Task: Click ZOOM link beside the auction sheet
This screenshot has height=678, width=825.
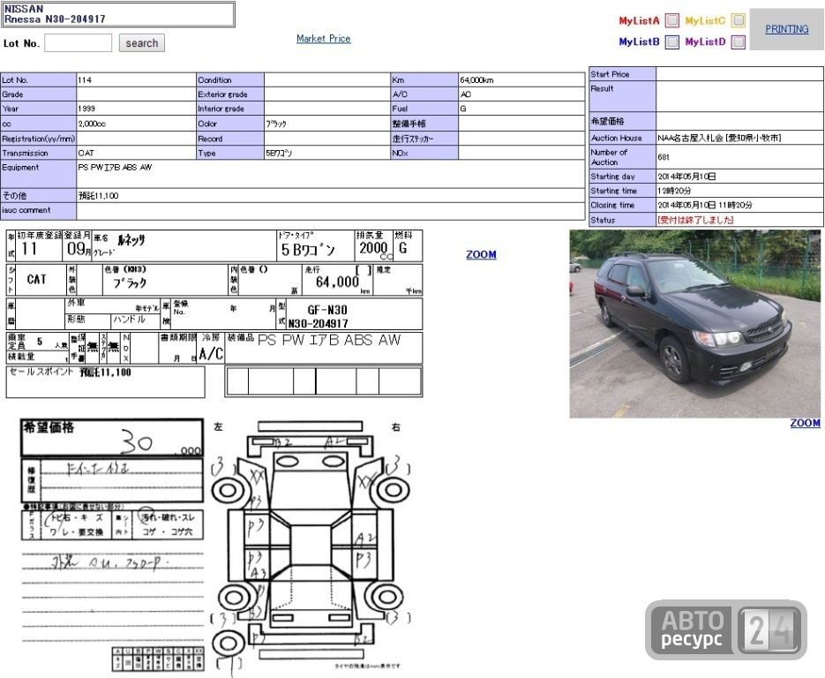Action: (x=481, y=254)
